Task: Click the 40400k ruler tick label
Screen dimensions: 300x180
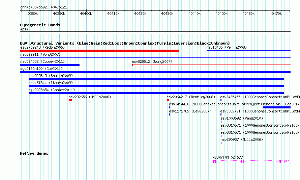Action: coord(86,14)
